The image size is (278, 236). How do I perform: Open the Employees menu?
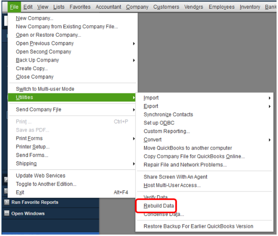222,7
